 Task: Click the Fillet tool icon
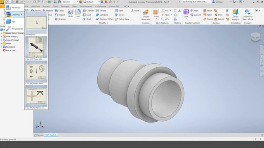pyautogui.click(x=78, y=12)
